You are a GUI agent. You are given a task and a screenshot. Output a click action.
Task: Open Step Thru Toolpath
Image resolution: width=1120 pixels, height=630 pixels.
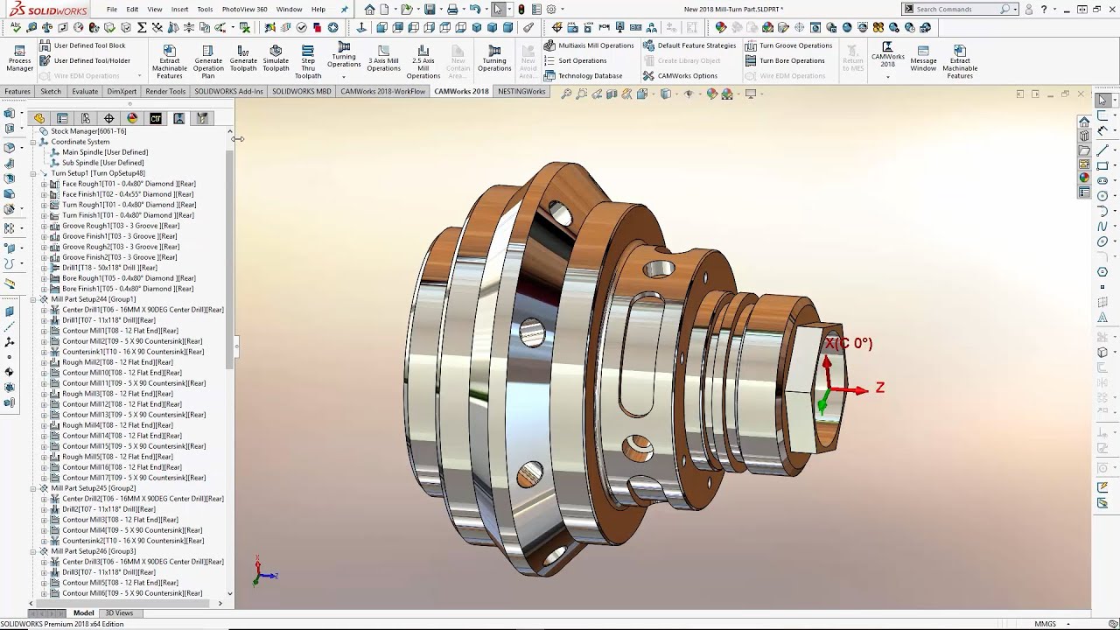pos(308,61)
